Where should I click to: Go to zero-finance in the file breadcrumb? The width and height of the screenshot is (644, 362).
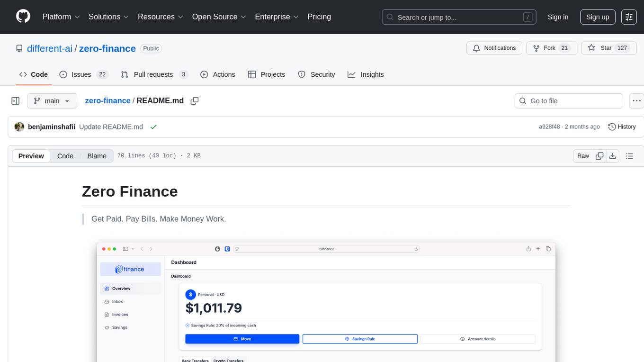tap(107, 100)
